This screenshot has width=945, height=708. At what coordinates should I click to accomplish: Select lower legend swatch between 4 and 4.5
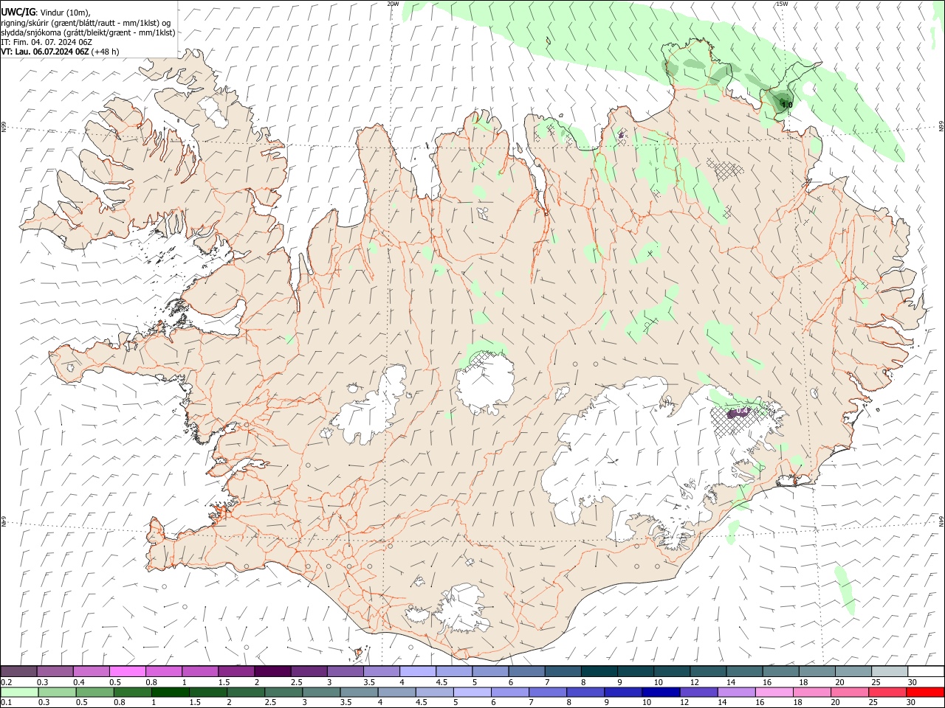coord(396,693)
